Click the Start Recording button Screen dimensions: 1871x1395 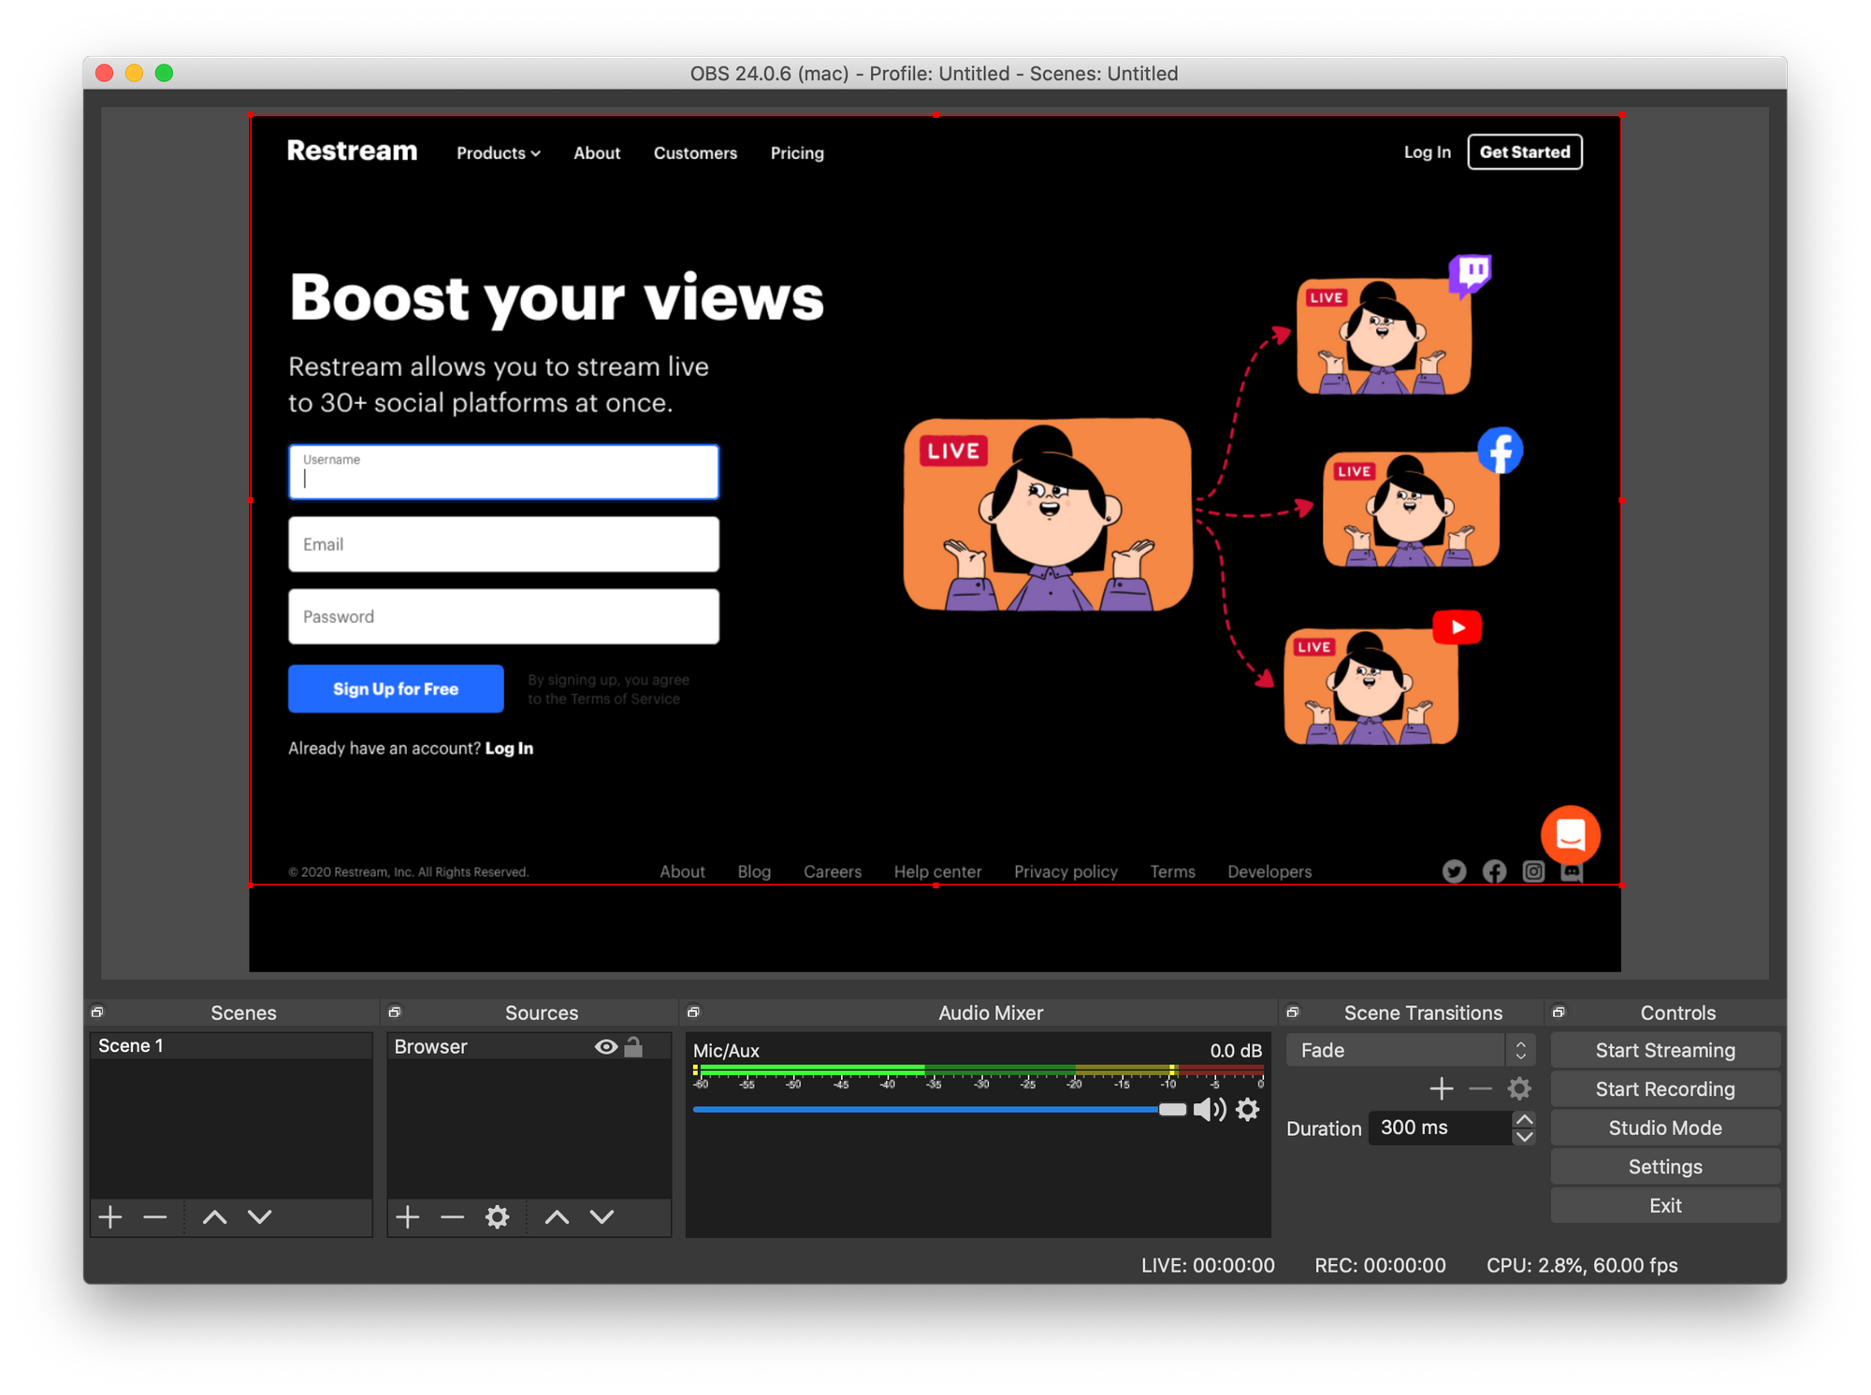1667,1088
